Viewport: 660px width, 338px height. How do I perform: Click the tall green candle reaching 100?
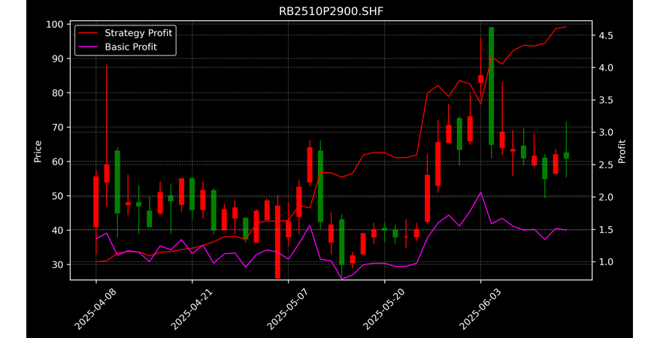[x=491, y=86]
